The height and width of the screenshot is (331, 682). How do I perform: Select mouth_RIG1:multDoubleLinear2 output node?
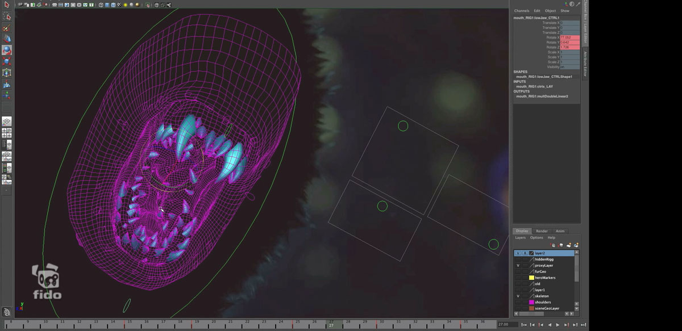tap(542, 97)
